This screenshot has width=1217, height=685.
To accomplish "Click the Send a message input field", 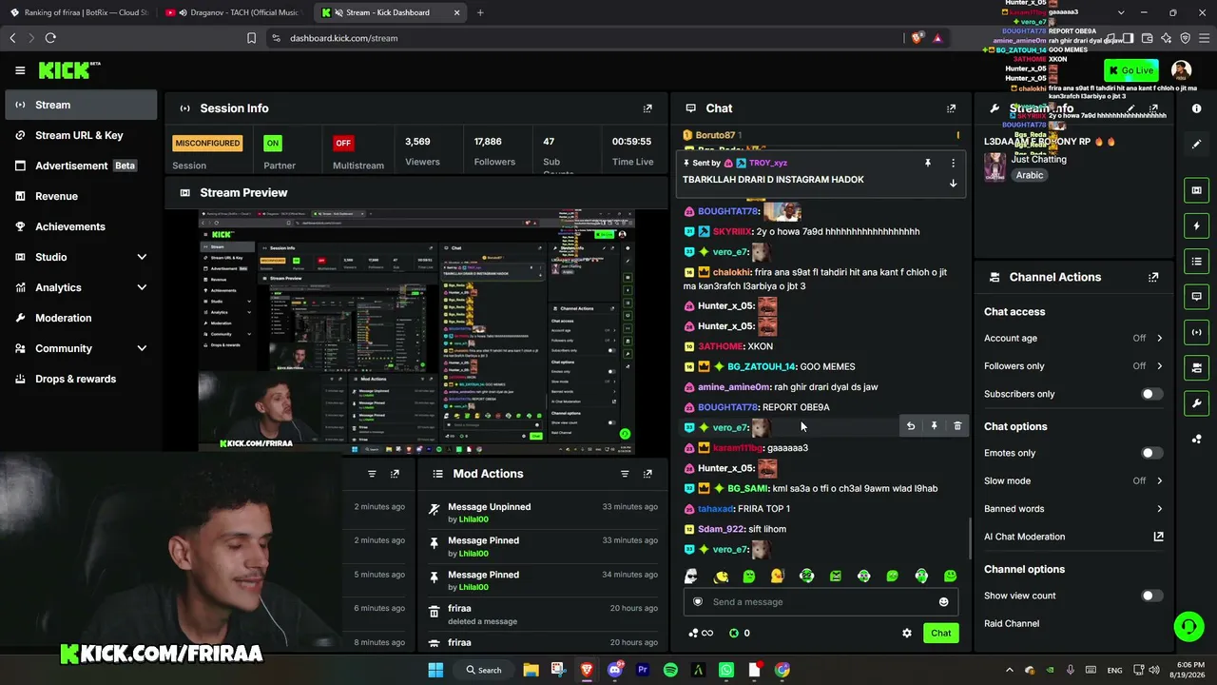I will pos(821,601).
